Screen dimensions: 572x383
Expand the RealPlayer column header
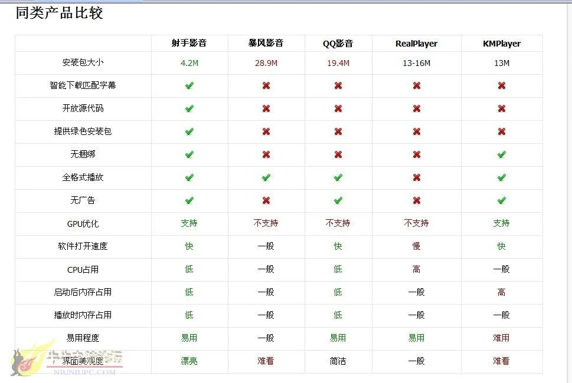416,43
